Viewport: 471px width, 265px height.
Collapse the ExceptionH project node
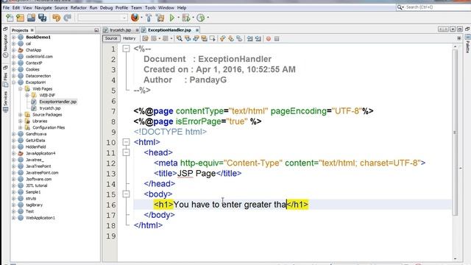pyautogui.click(x=13, y=82)
